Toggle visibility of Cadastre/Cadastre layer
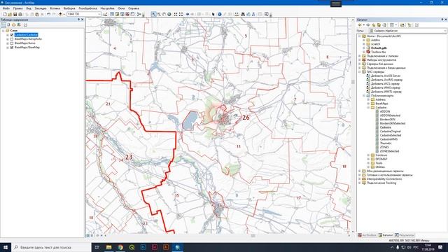Image resolution: width=448 pixels, height=252 pixels. point(12,35)
